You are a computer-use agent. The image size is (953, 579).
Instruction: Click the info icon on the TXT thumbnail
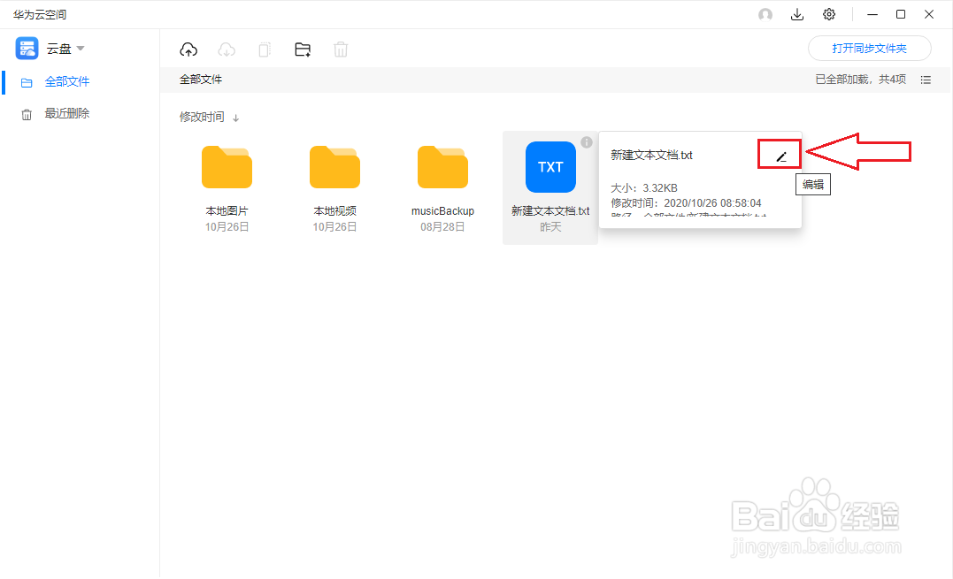coord(586,141)
